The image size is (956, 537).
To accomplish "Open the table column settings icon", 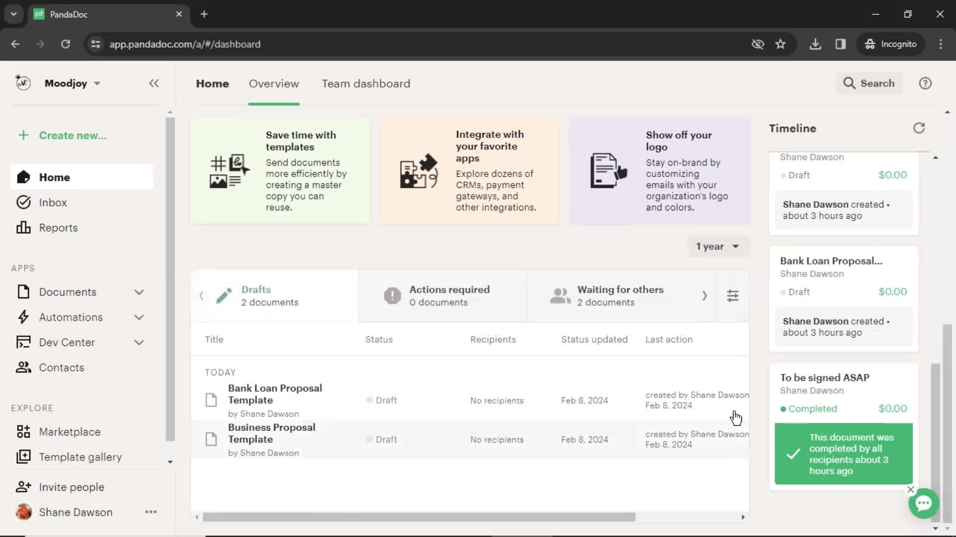I will (x=733, y=296).
